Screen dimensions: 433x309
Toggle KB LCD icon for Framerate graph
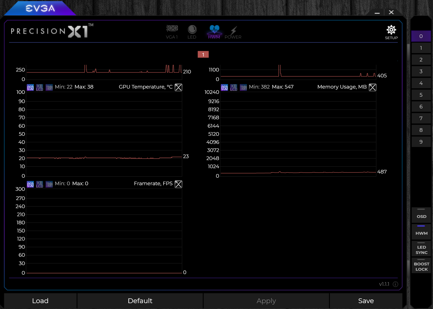40,184
